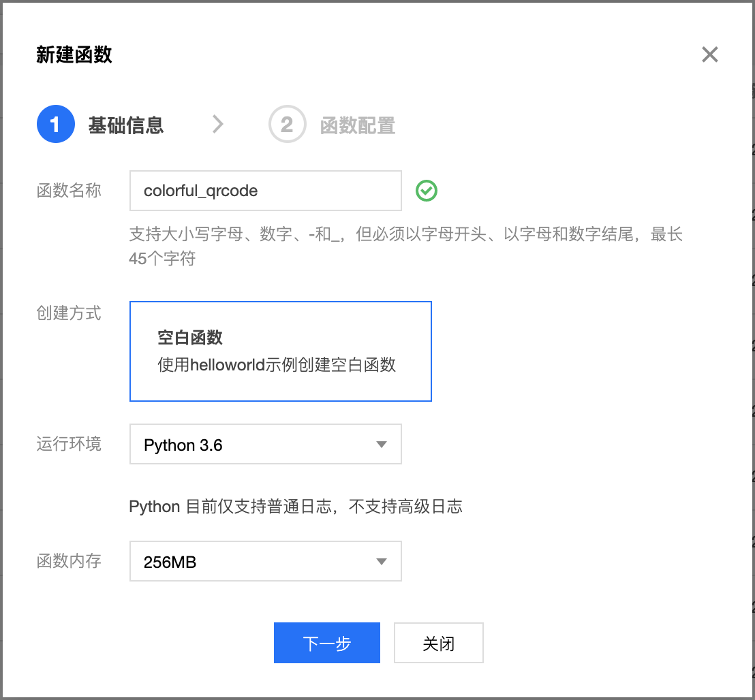Click the green validation checkmark icon
Viewport: 755px width, 700px height.
pyautogui.click(x=426, y=191)
